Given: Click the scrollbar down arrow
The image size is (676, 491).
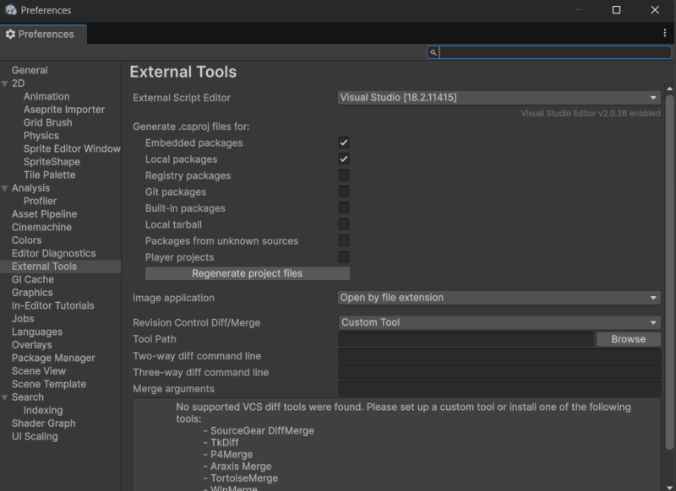Looking at the screenshot, I should coord(669,488).
